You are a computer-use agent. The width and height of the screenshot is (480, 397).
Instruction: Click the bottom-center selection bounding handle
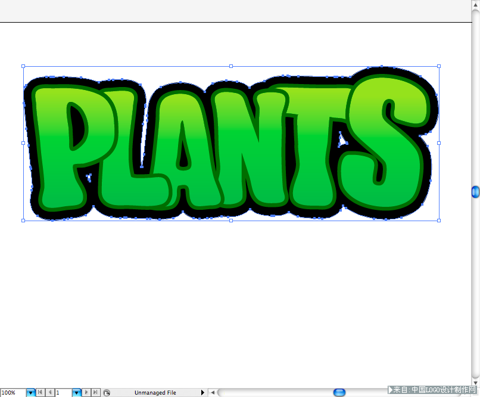click(x=231, y=221)
